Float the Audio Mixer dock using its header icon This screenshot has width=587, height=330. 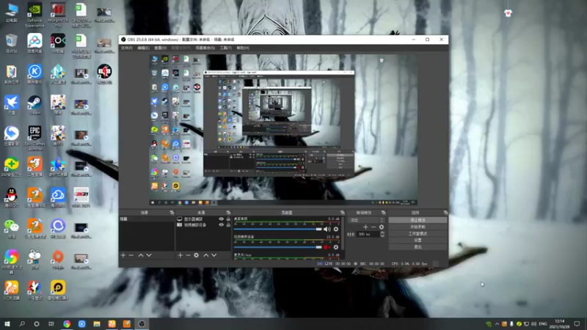342,213
